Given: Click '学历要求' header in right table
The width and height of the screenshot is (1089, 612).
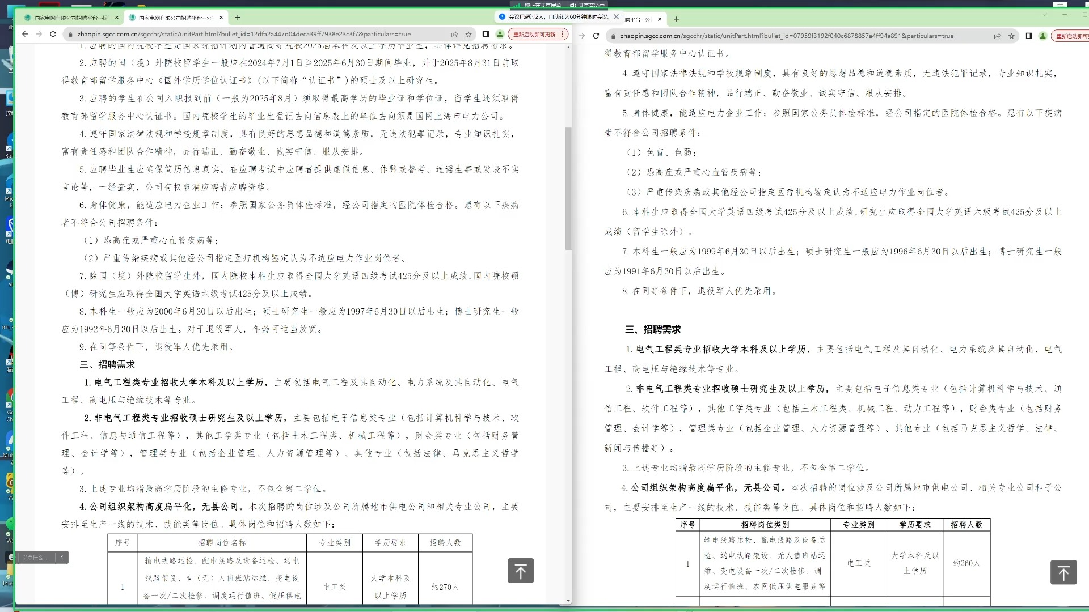Looking at the screenshot, I should click(x=915, y=525).
